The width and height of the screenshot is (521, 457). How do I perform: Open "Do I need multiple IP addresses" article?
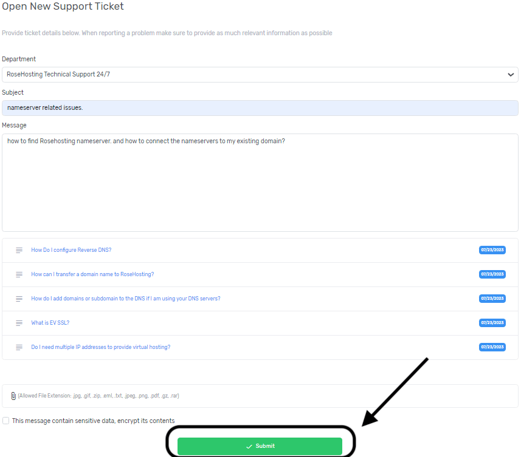click(100, 347)
